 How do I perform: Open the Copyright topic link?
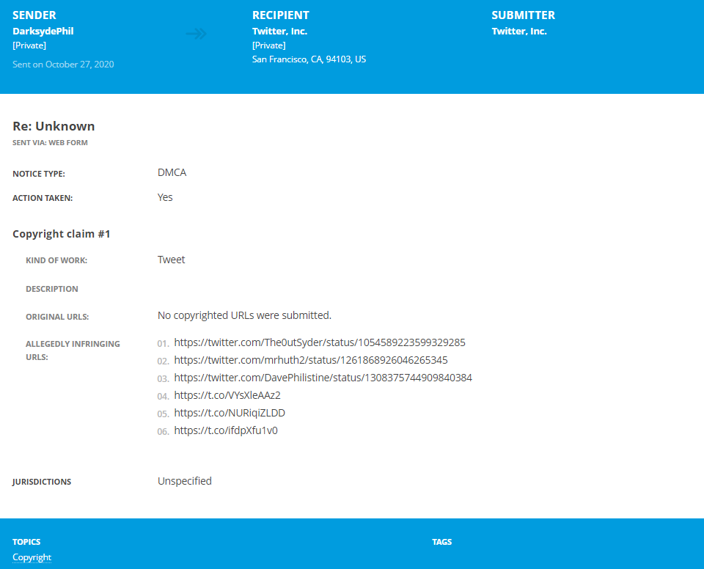(x=32, y=557)
